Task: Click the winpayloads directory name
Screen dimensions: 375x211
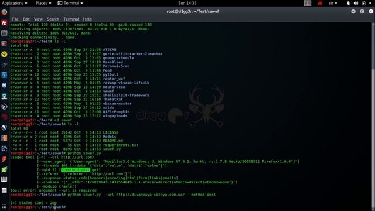Action: [x=115, y=116]
